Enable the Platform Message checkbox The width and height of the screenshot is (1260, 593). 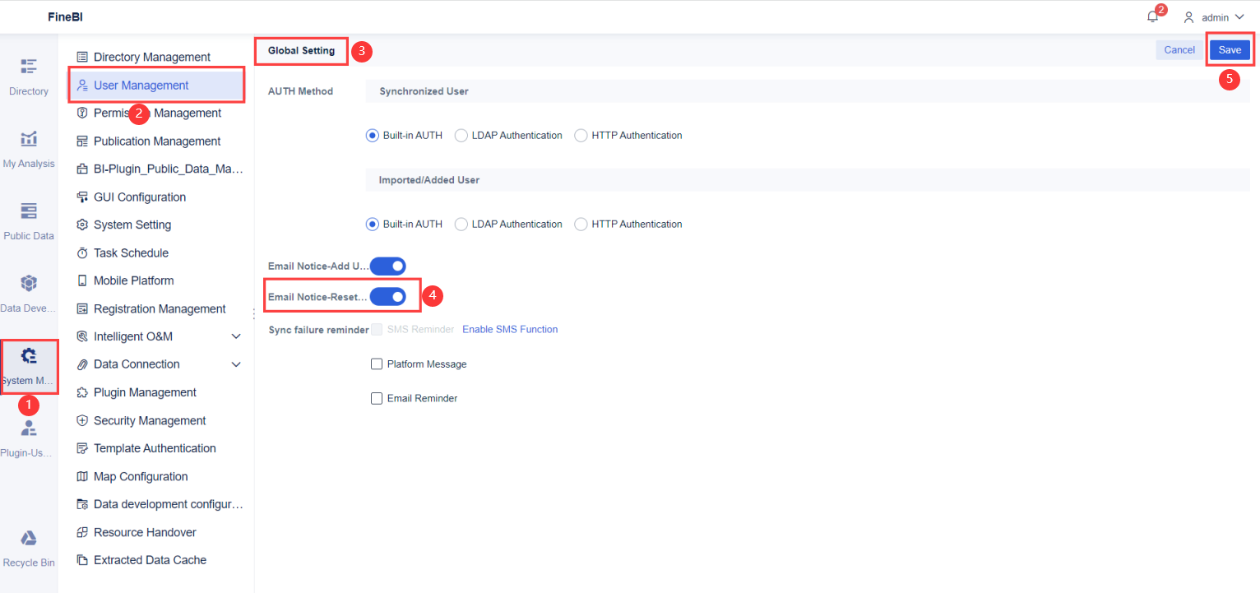(x=377, y=364)
